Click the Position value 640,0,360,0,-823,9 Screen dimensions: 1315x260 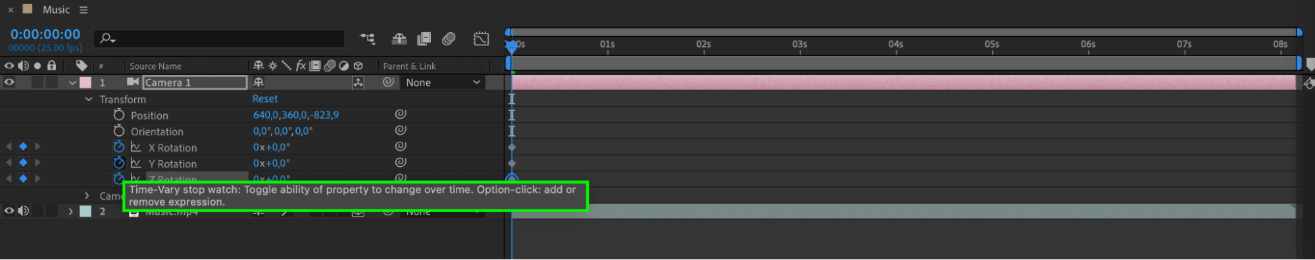[296, 115]
